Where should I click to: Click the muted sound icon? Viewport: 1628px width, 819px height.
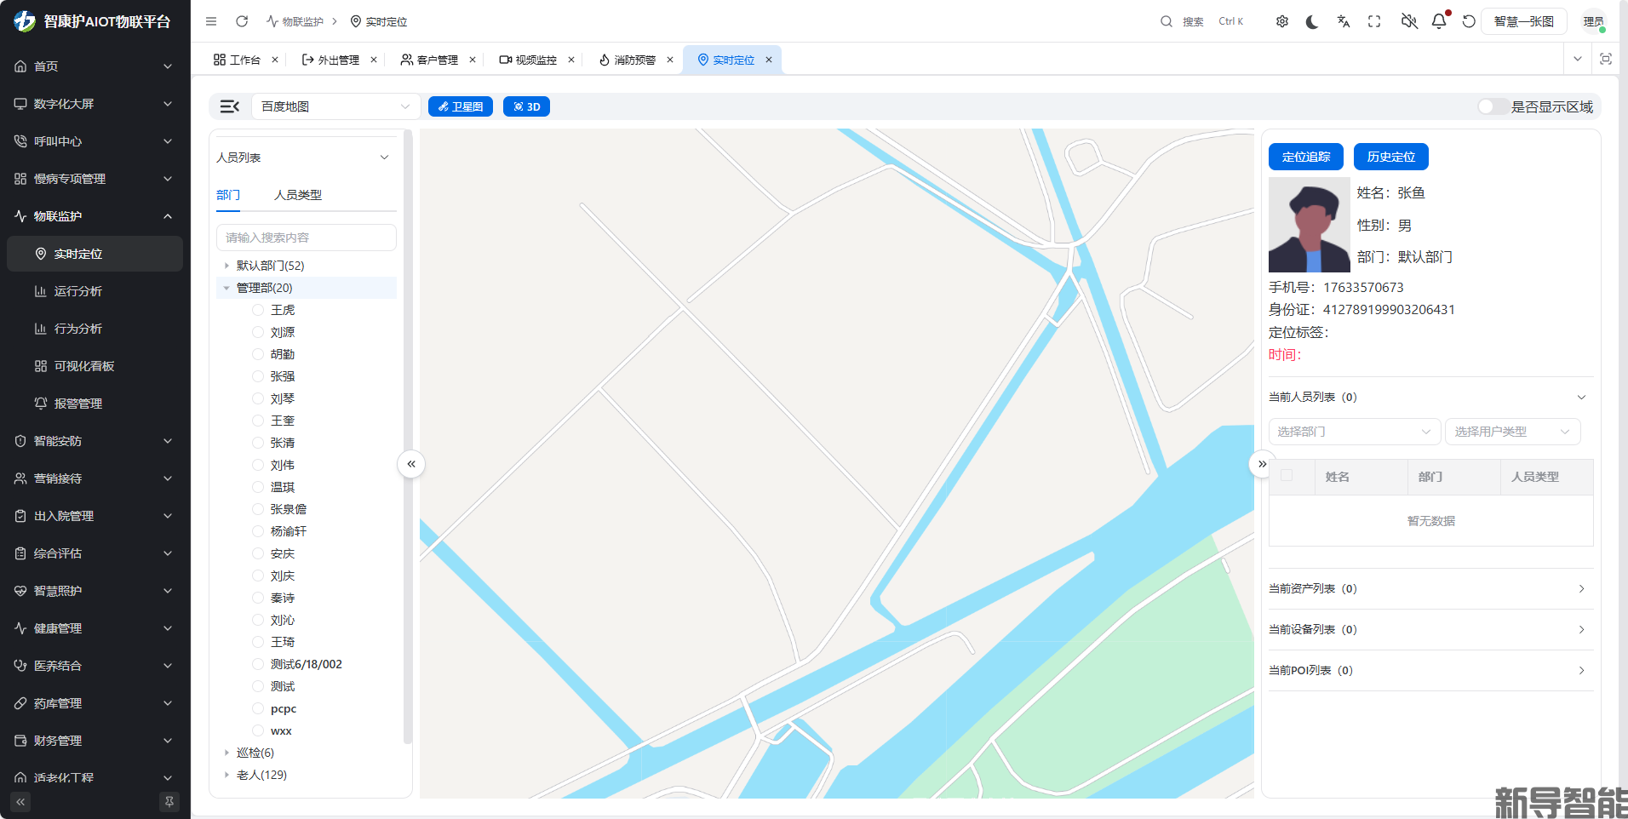[1408, 21]
